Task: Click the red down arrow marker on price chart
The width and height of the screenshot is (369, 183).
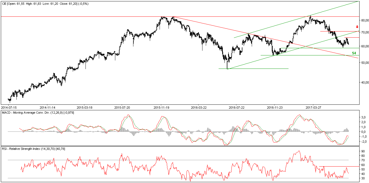Action: [357, 27]
